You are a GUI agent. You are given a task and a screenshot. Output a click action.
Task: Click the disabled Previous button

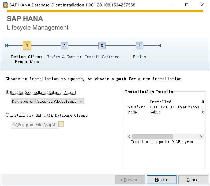click(130, 180)
